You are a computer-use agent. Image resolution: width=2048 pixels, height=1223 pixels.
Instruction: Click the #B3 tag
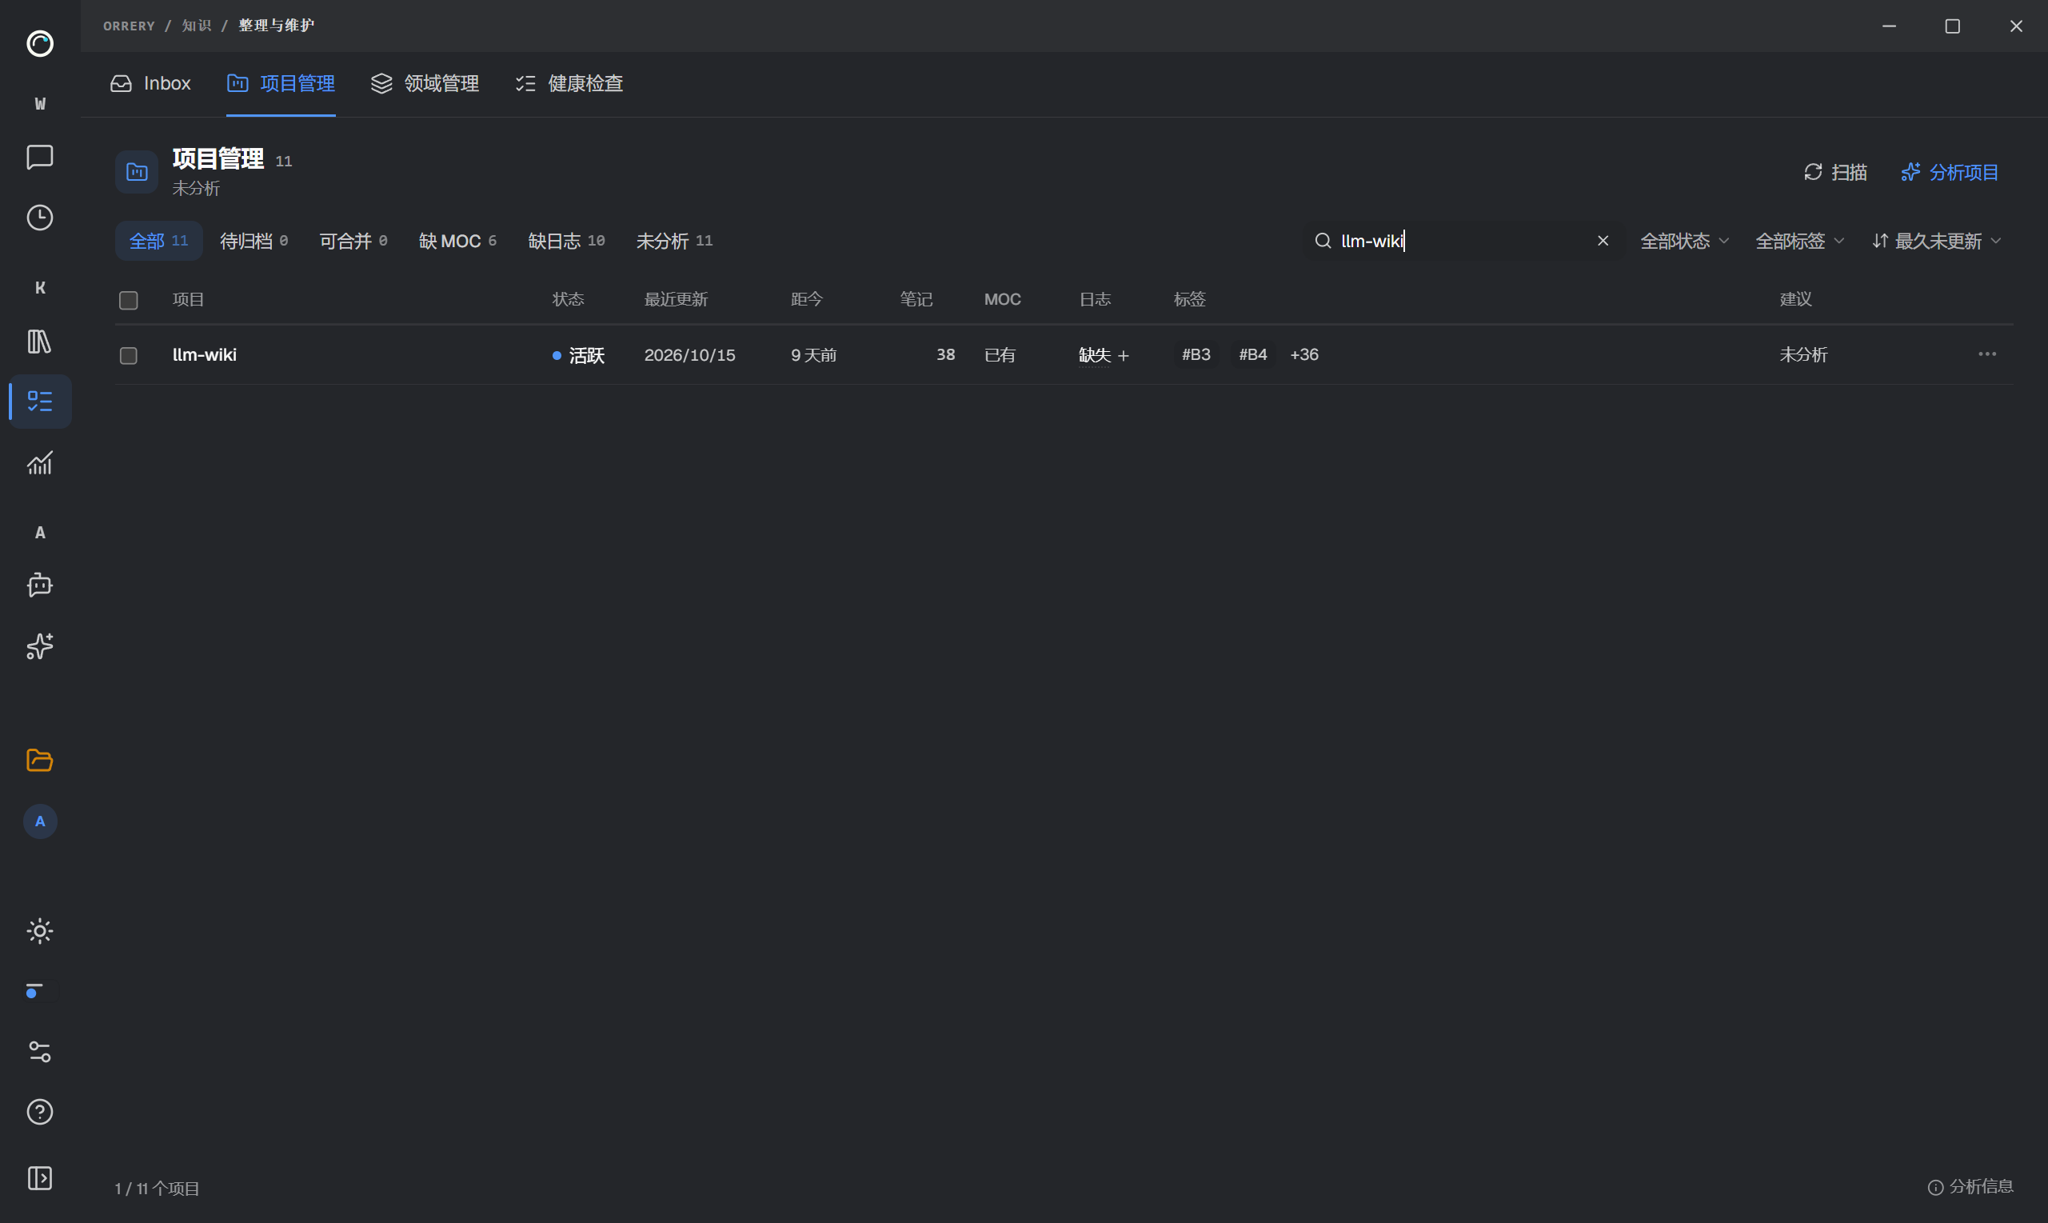1196,354
